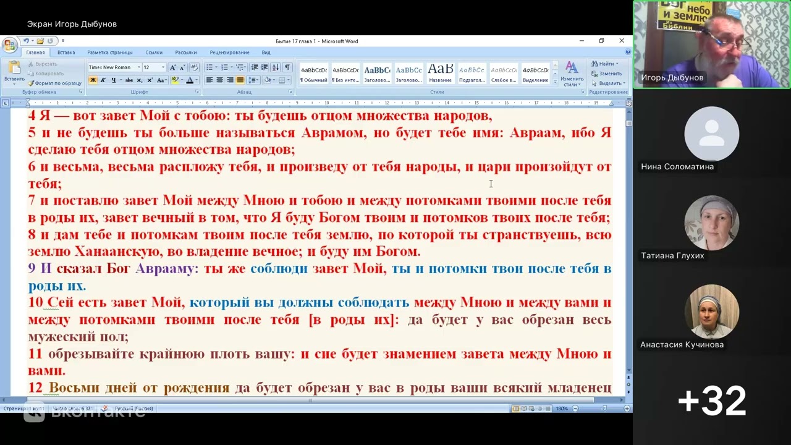Click Заменить replace button
This screenshot has height=445, width=791.
[x=606, y=74]
